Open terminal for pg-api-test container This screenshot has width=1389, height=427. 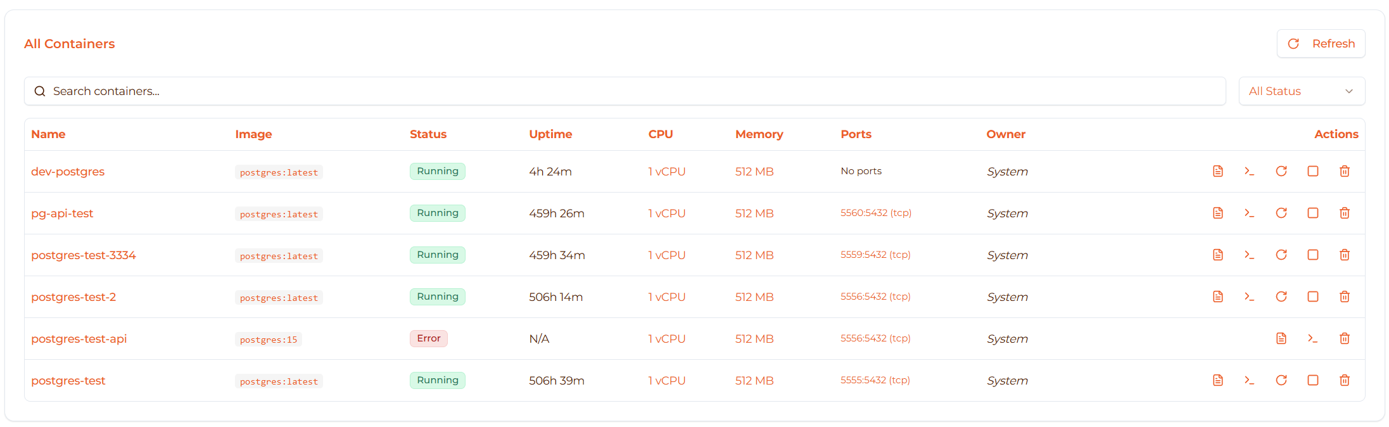(x=1249, y=213)
